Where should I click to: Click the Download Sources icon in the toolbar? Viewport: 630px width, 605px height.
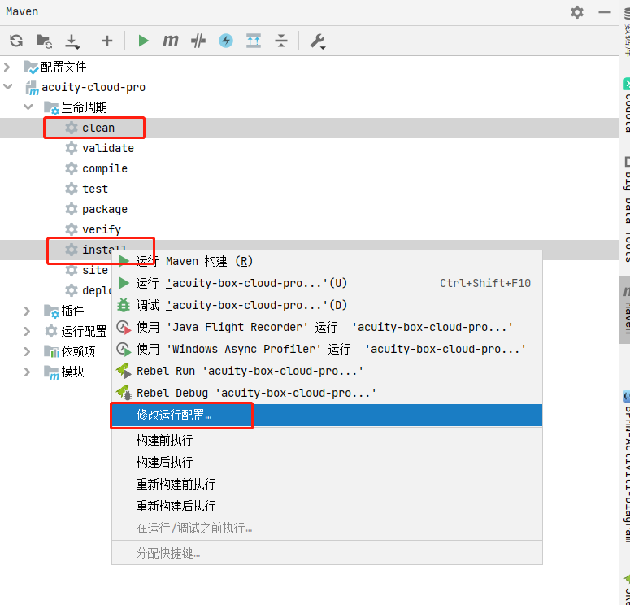[72, 41]
